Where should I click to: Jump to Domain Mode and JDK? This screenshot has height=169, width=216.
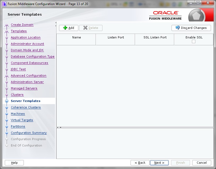(27, 50)
